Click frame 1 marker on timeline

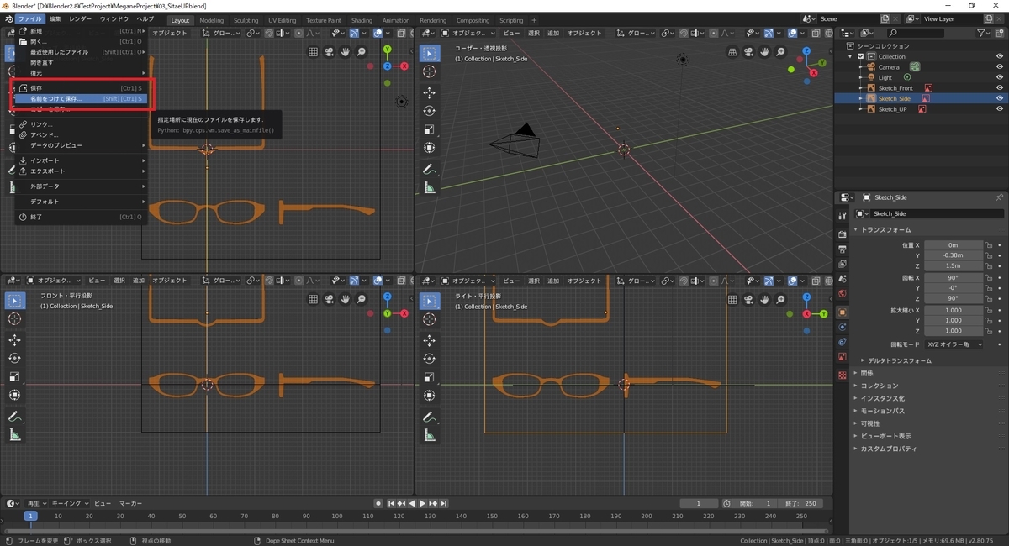click(30, 516)
